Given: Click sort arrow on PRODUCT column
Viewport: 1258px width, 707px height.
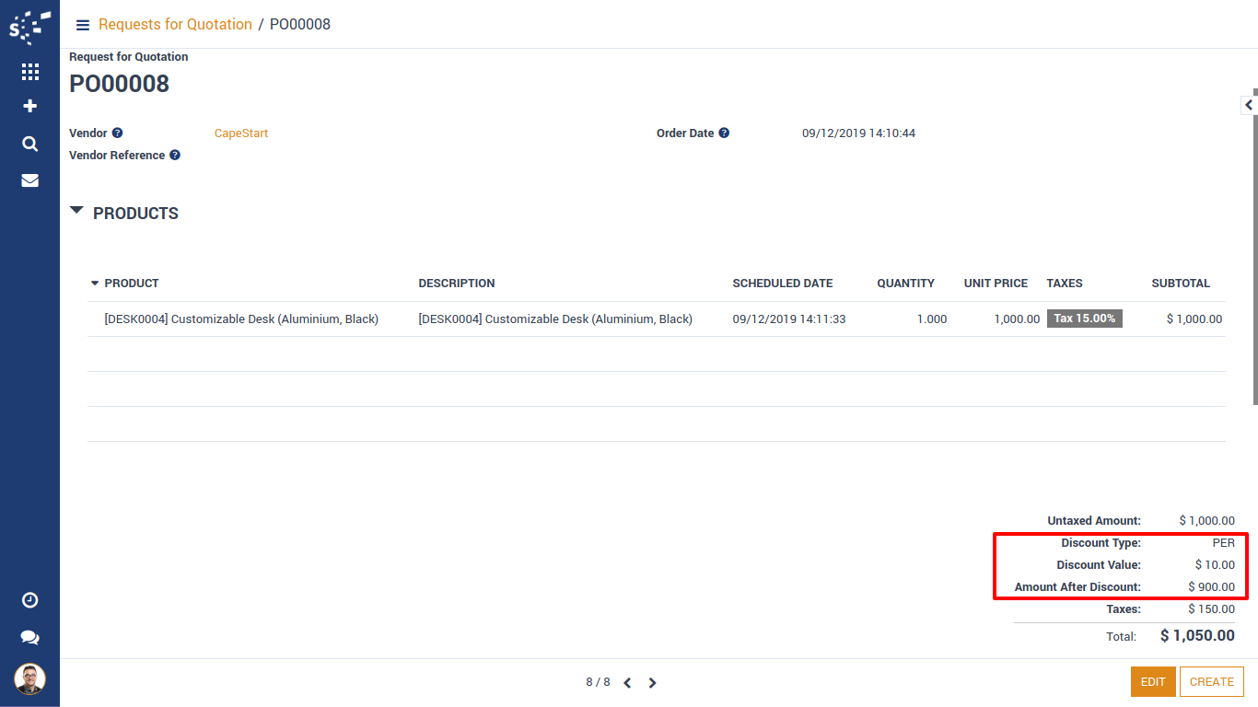Looking at the screenshot, I should tap(95, 284).
